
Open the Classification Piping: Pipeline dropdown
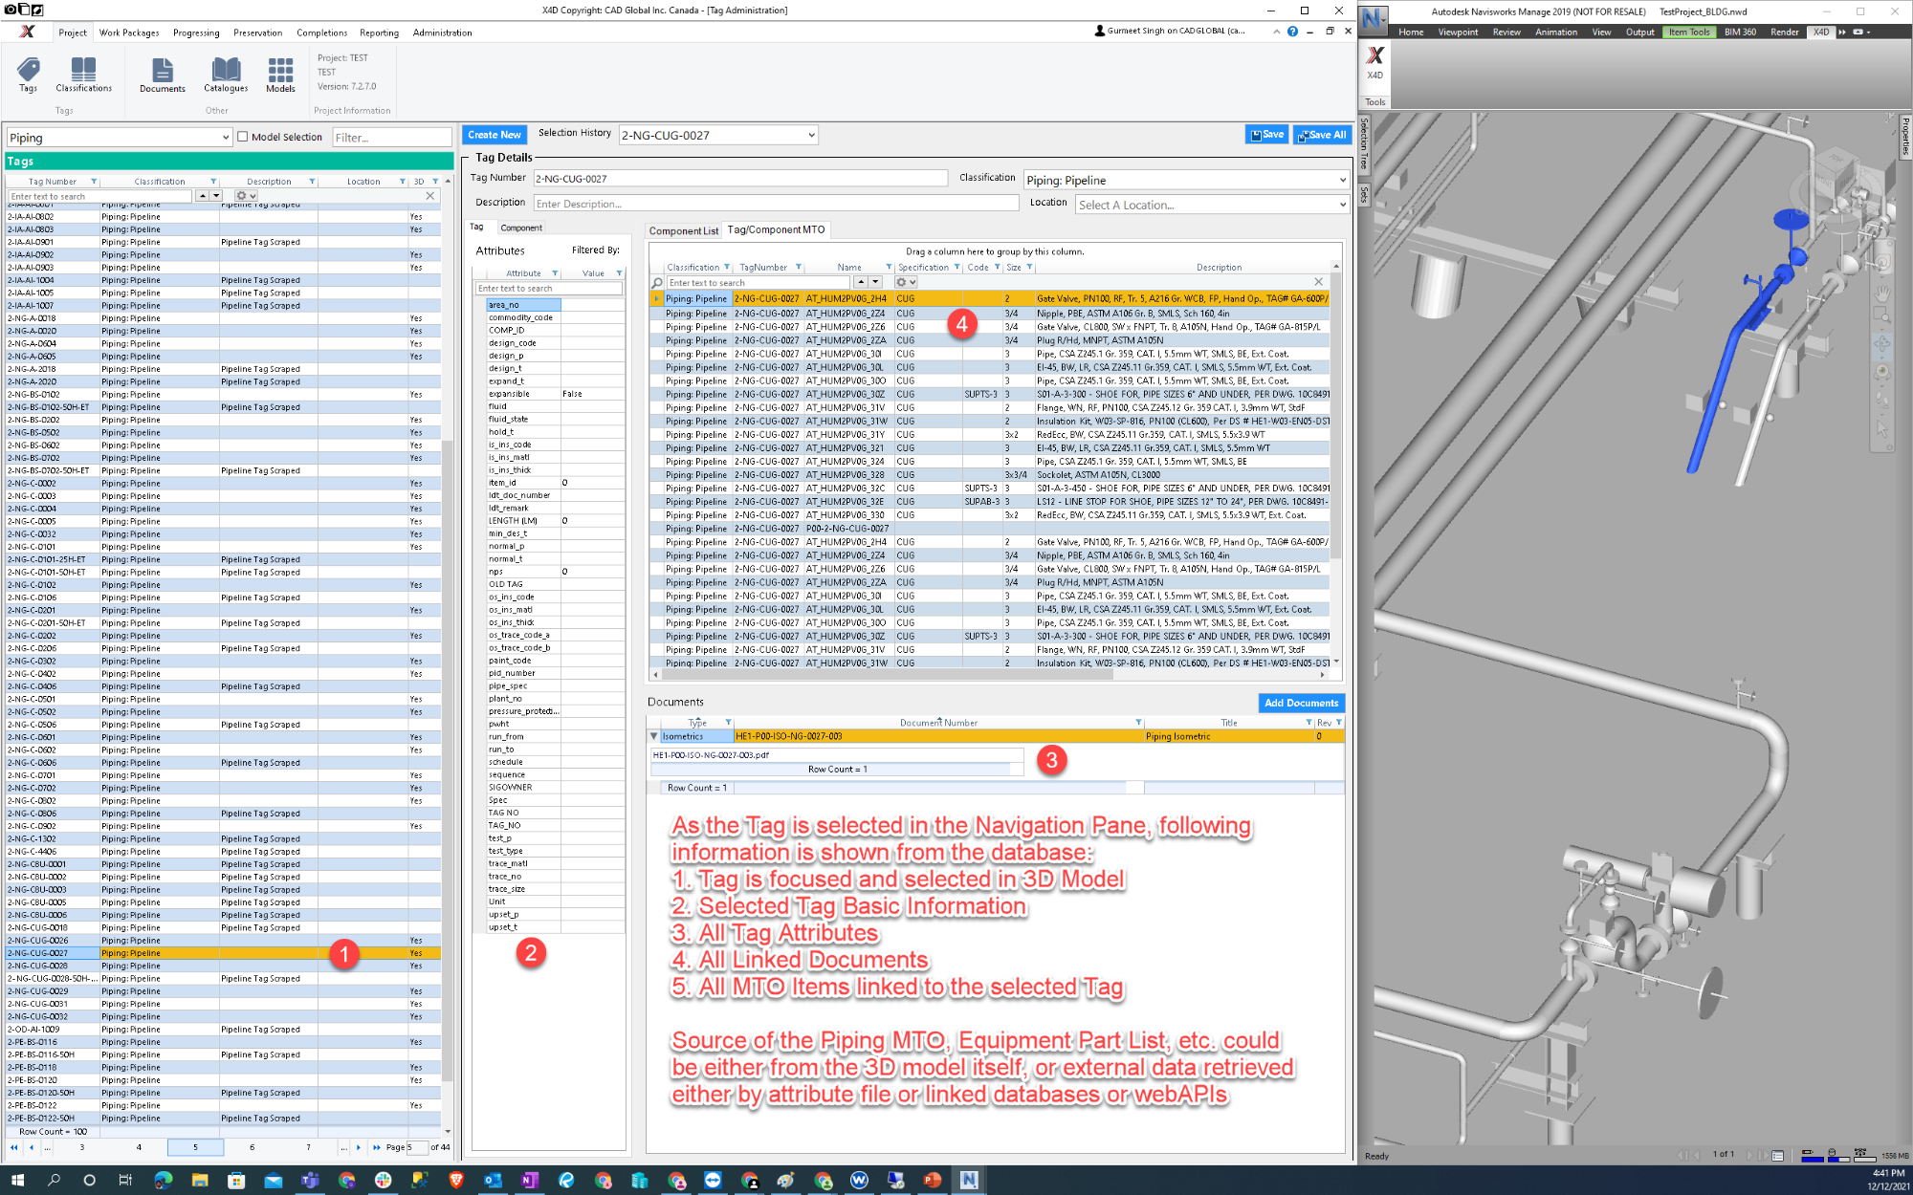(x=1342, y=180)
